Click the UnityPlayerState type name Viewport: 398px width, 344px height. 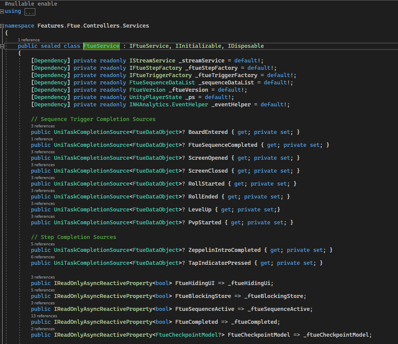click(155, 97)
